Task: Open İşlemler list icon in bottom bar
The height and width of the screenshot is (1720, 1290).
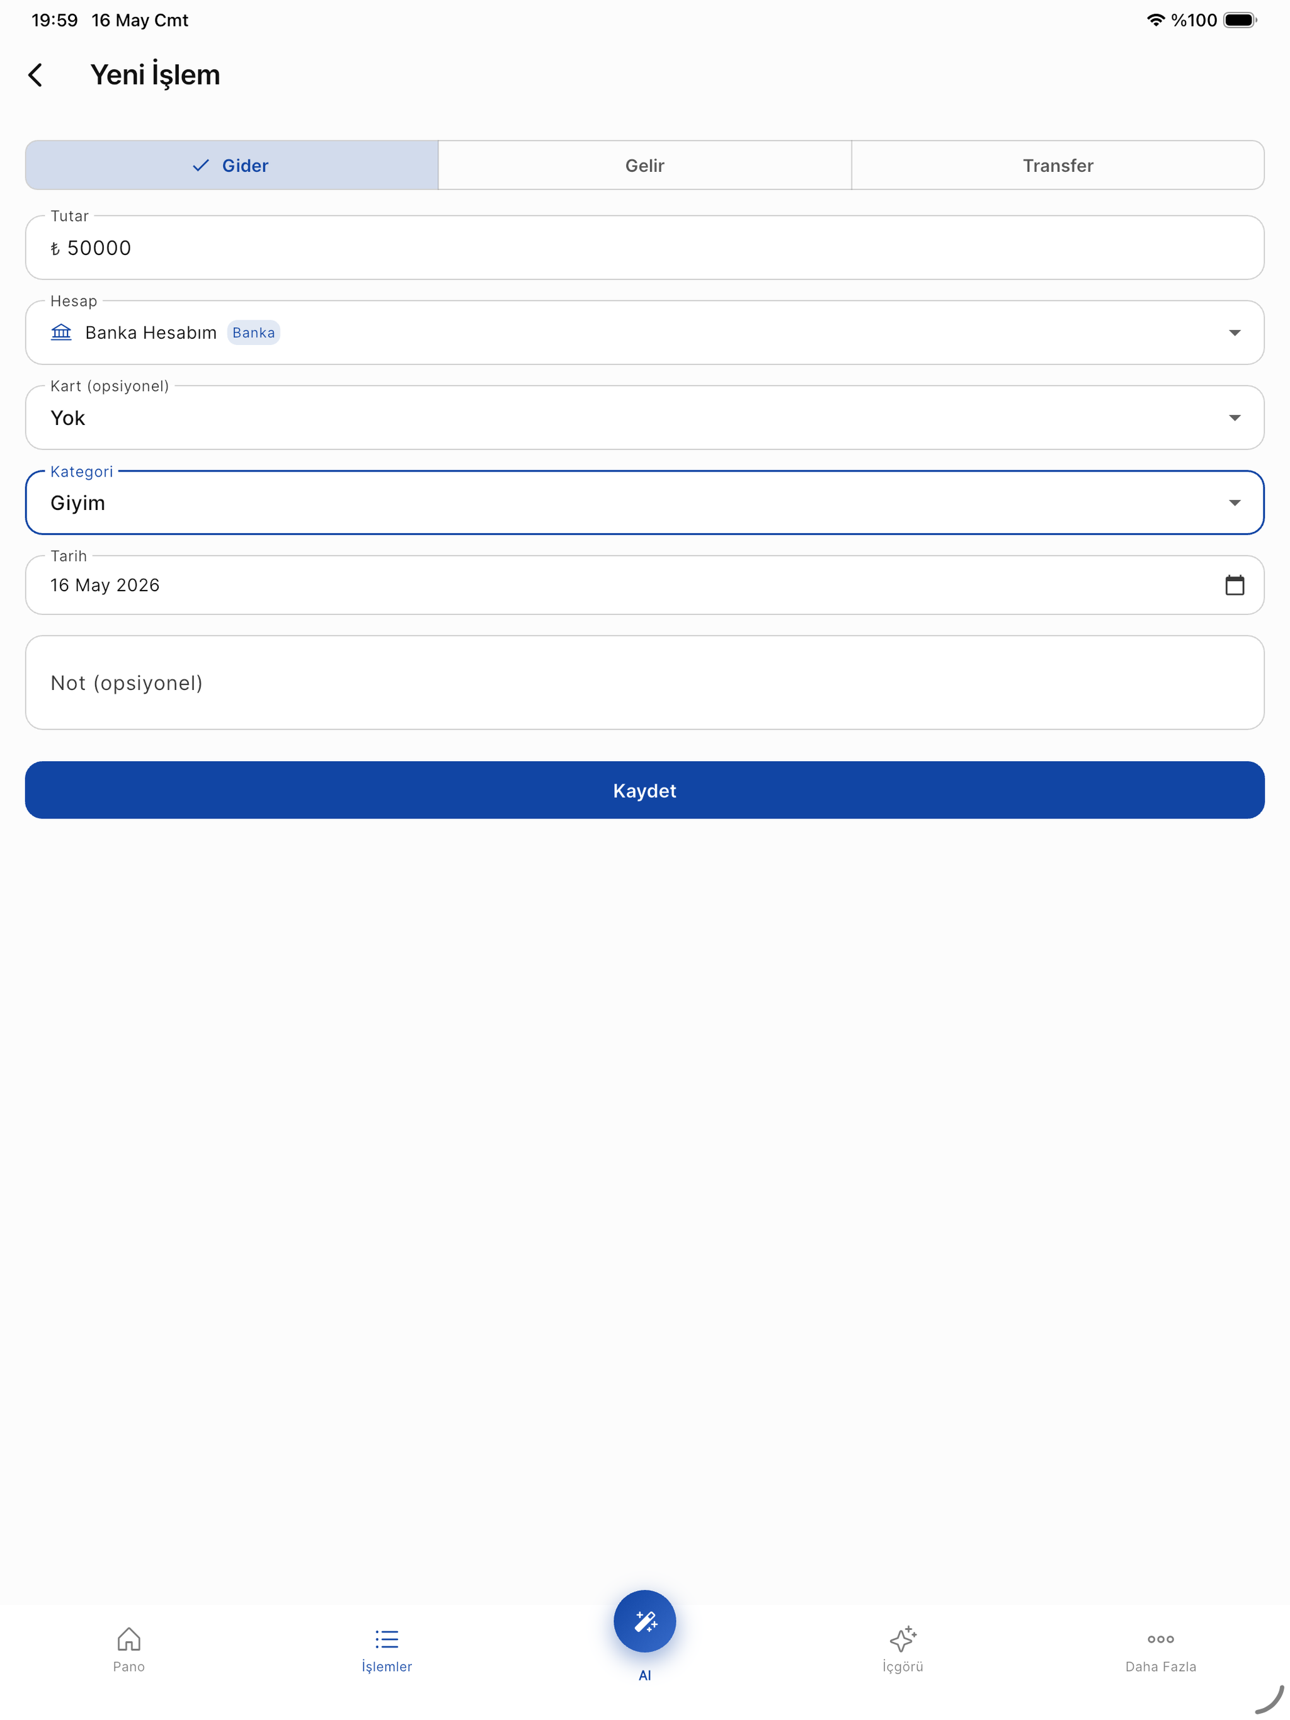Action: pos(387,1639)
